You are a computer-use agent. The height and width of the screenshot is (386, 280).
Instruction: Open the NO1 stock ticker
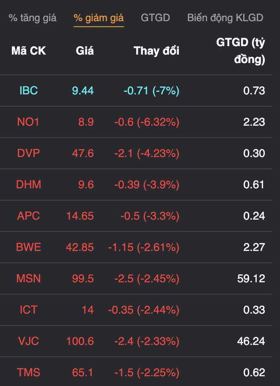coord(28,122)
